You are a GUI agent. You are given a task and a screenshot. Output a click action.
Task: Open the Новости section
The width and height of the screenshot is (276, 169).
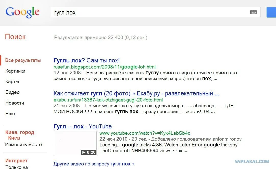pos(15,103)
